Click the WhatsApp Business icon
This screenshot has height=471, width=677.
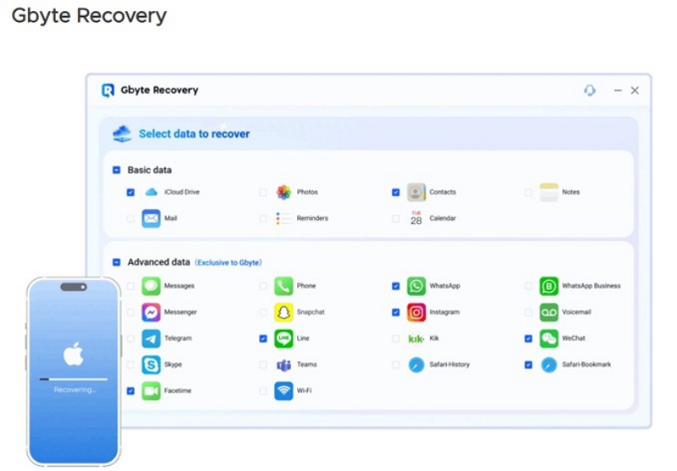point(548,286)
